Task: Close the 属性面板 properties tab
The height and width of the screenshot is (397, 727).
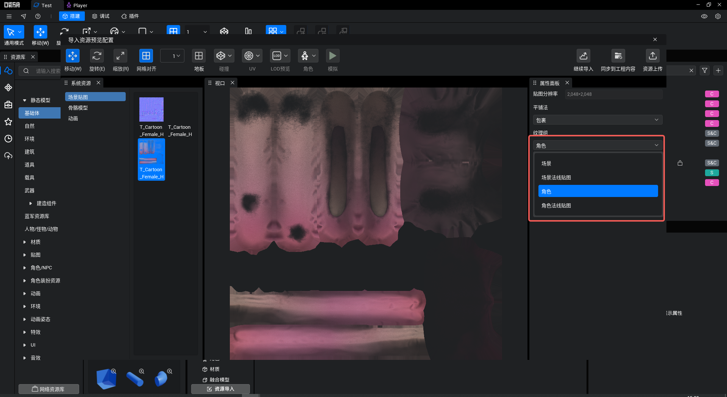Action: [x=567, y=83]
